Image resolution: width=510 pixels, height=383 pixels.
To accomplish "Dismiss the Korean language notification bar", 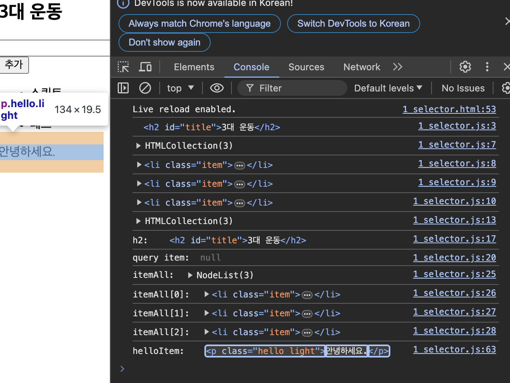I will [507, 21].
